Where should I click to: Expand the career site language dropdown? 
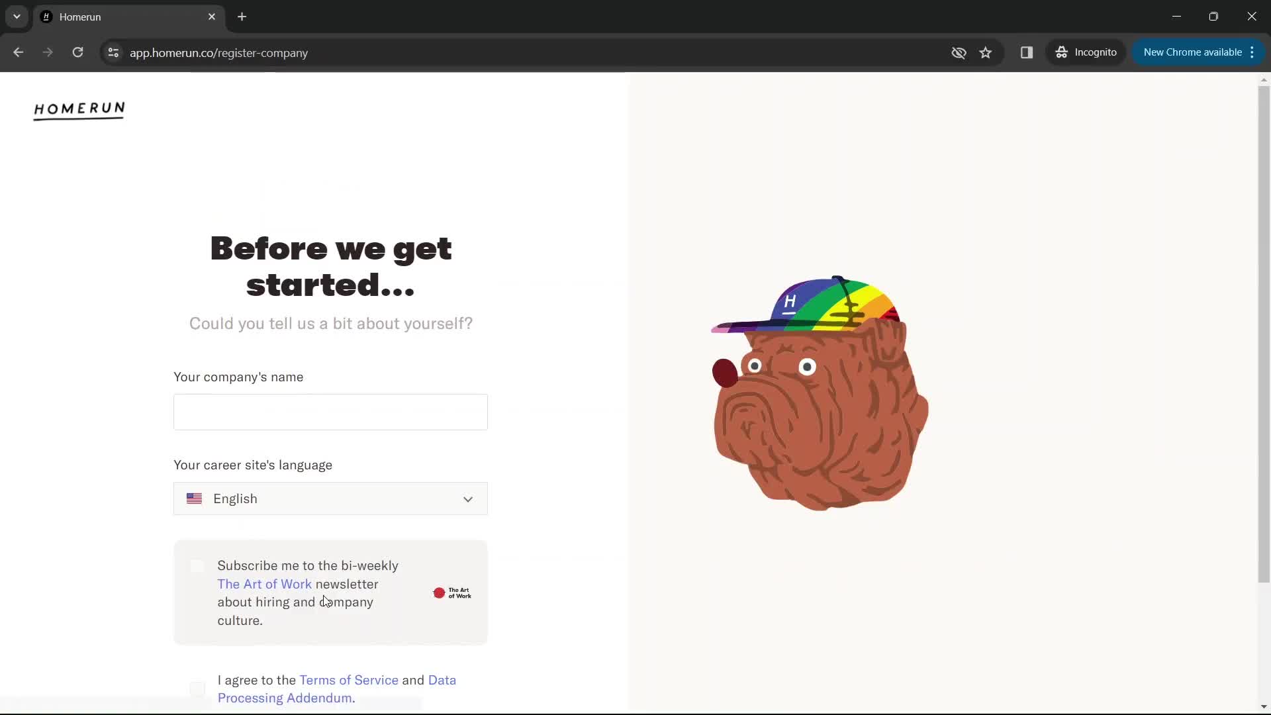[x=330, y=499]
